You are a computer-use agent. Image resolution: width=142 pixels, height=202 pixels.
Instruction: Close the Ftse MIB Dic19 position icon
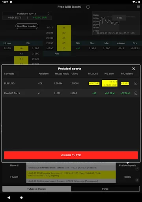click(x=136, y=93)
